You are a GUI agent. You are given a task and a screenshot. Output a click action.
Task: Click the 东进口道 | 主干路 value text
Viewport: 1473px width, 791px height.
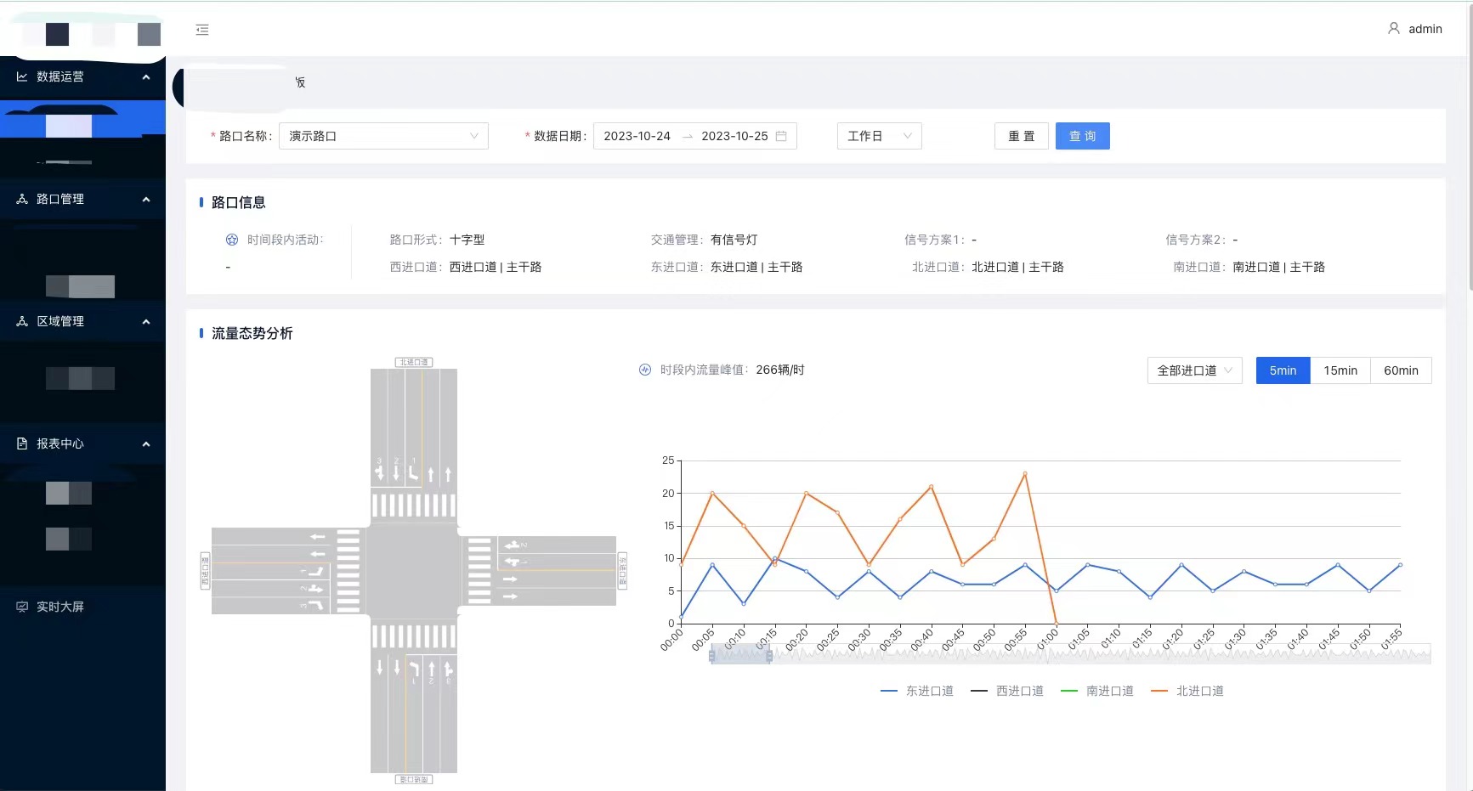point(756,267)
